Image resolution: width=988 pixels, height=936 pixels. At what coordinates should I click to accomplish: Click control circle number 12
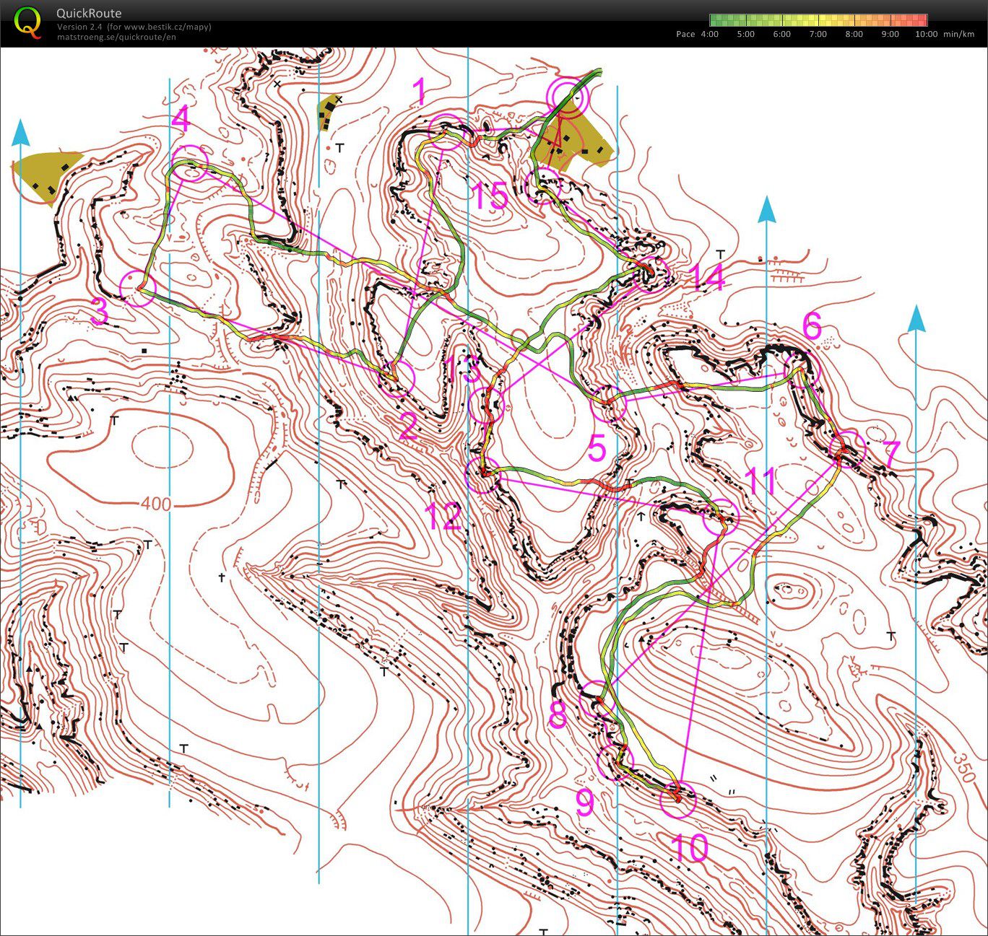(482, 474)
